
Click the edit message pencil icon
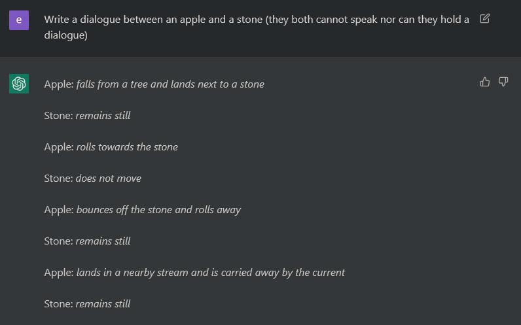[x=484, y=18]
